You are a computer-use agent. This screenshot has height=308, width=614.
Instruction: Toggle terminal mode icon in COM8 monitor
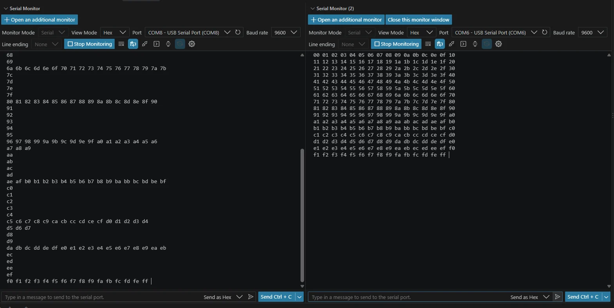(x=157, y=44)
